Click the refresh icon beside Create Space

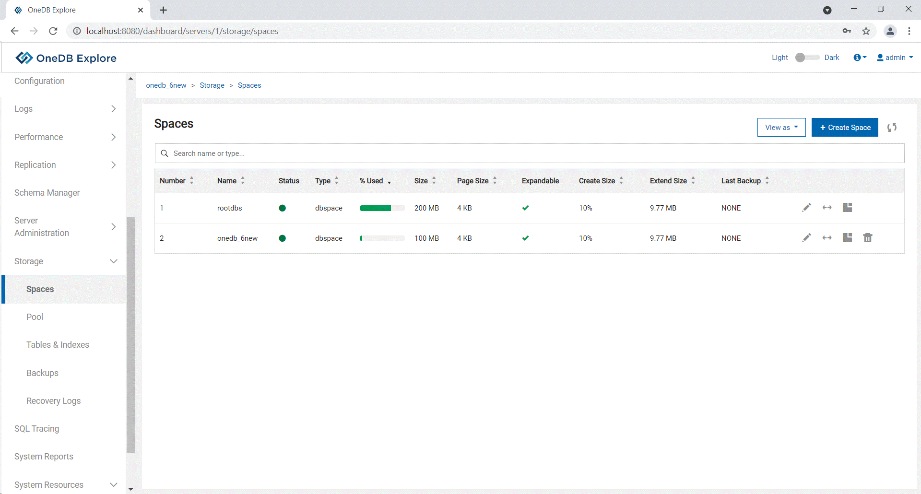[x=892, y=128]
